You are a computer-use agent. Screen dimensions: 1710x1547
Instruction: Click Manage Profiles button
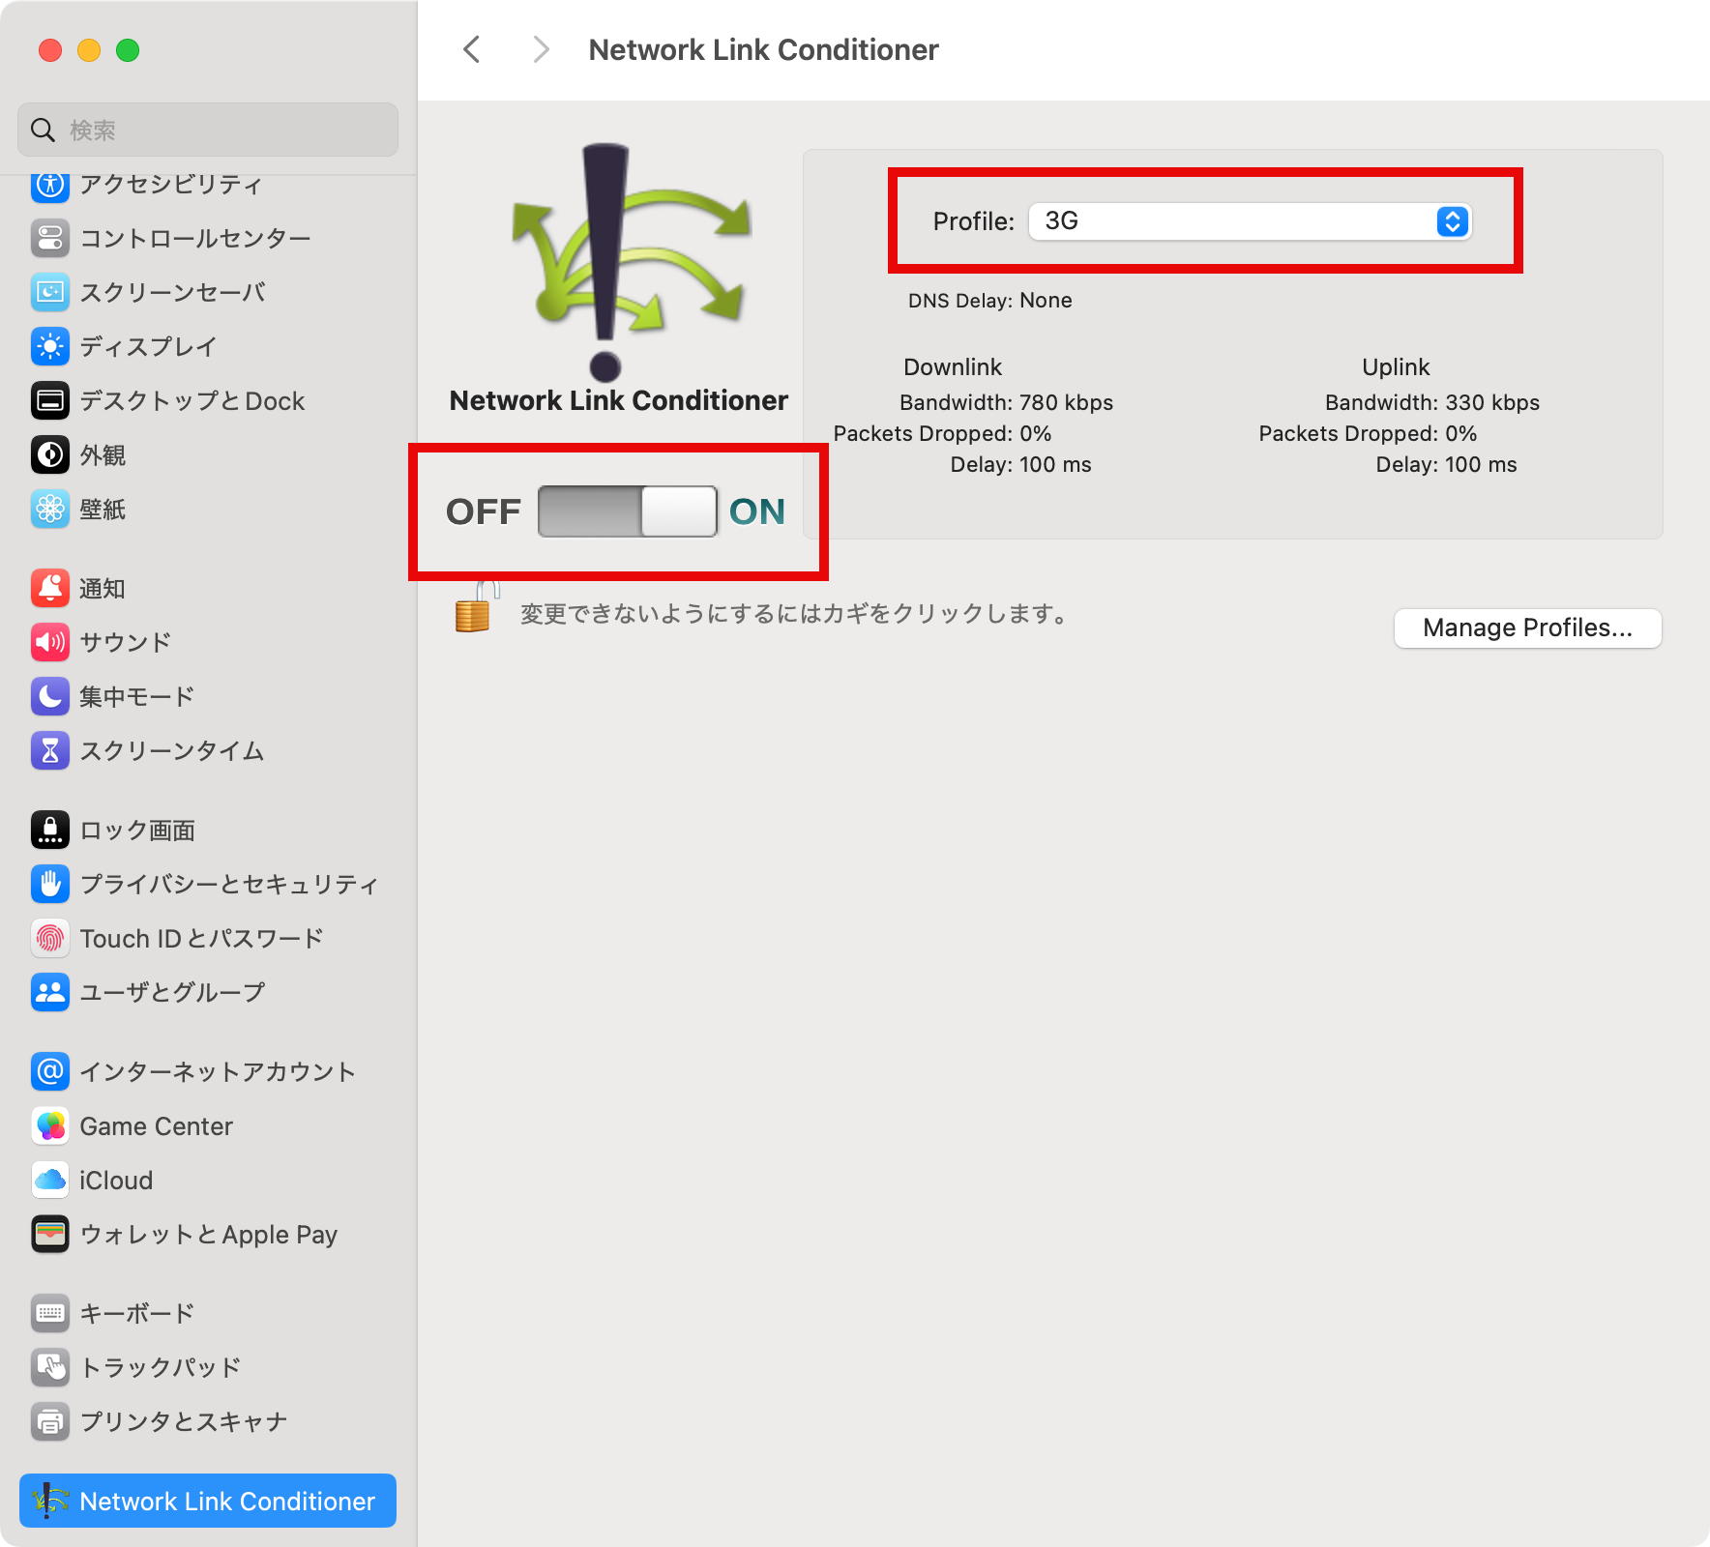pyautogui.click(x=1527, y=628)
